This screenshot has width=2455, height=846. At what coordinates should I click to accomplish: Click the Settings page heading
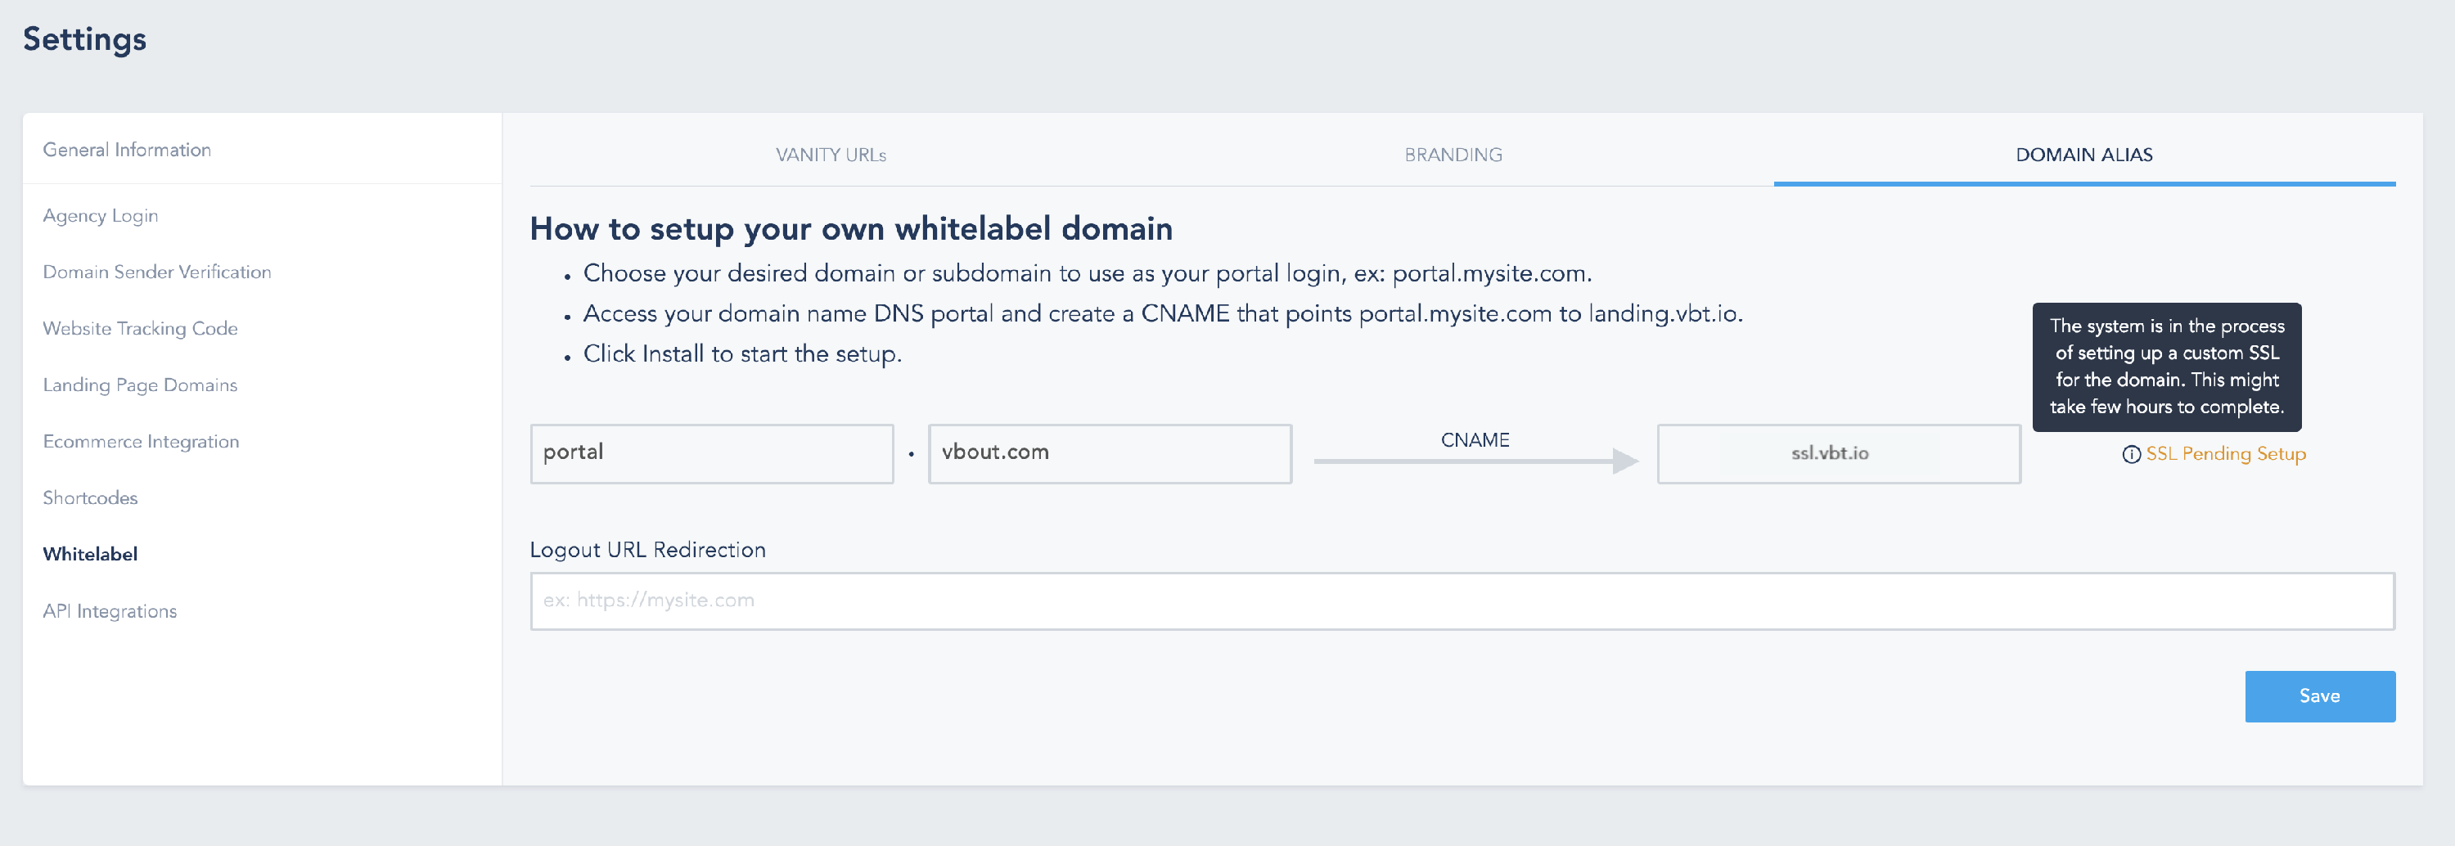pos(85,39)
